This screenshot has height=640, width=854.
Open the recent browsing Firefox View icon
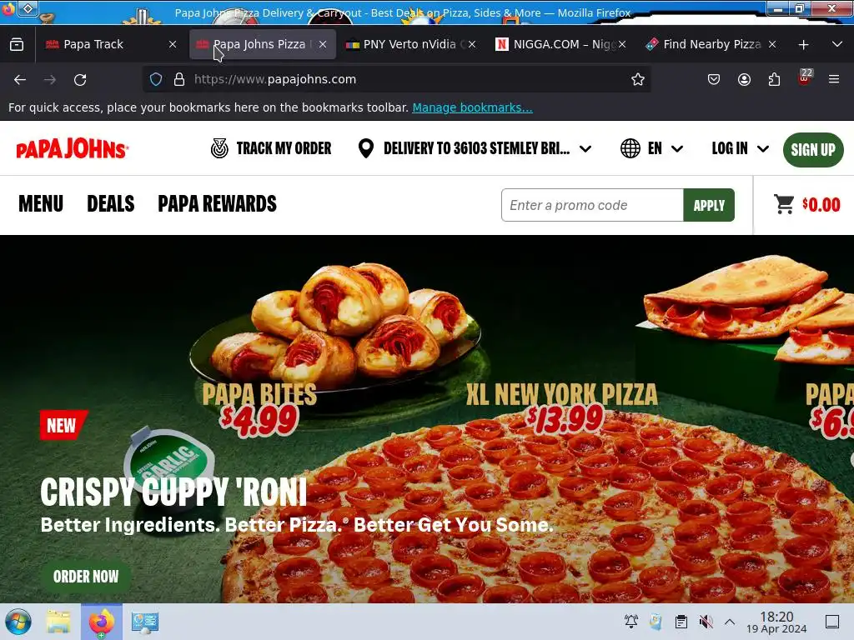(17, 44)
